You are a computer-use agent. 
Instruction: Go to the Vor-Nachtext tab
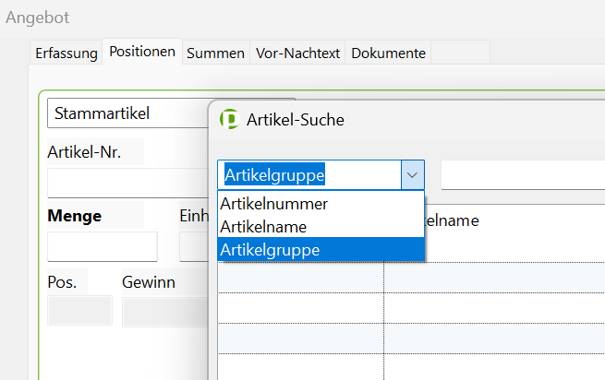pyautogui.click(x=296, y=53)
